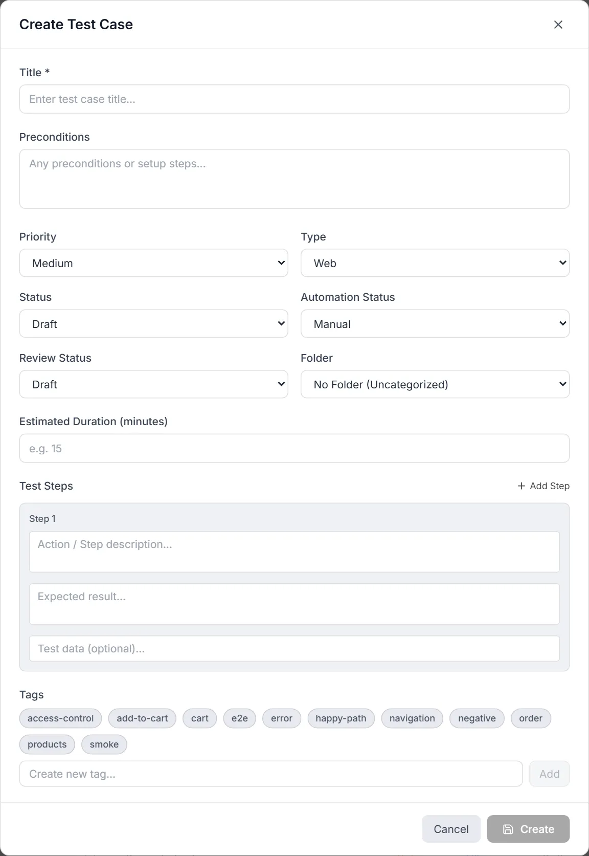This screenshot has width=589, height=856.
Task: Click the Create button
Action: [x=528, y=829]
